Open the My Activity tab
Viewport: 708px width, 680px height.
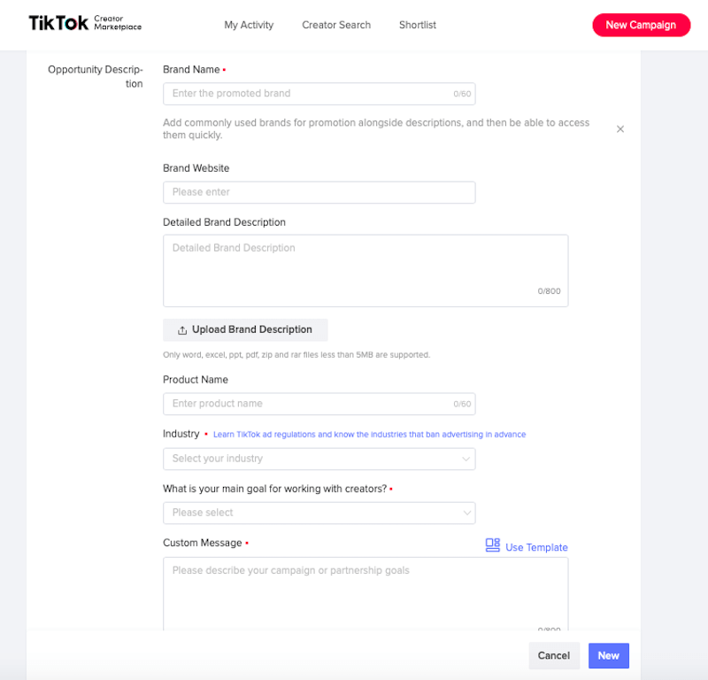click(249, 25)
